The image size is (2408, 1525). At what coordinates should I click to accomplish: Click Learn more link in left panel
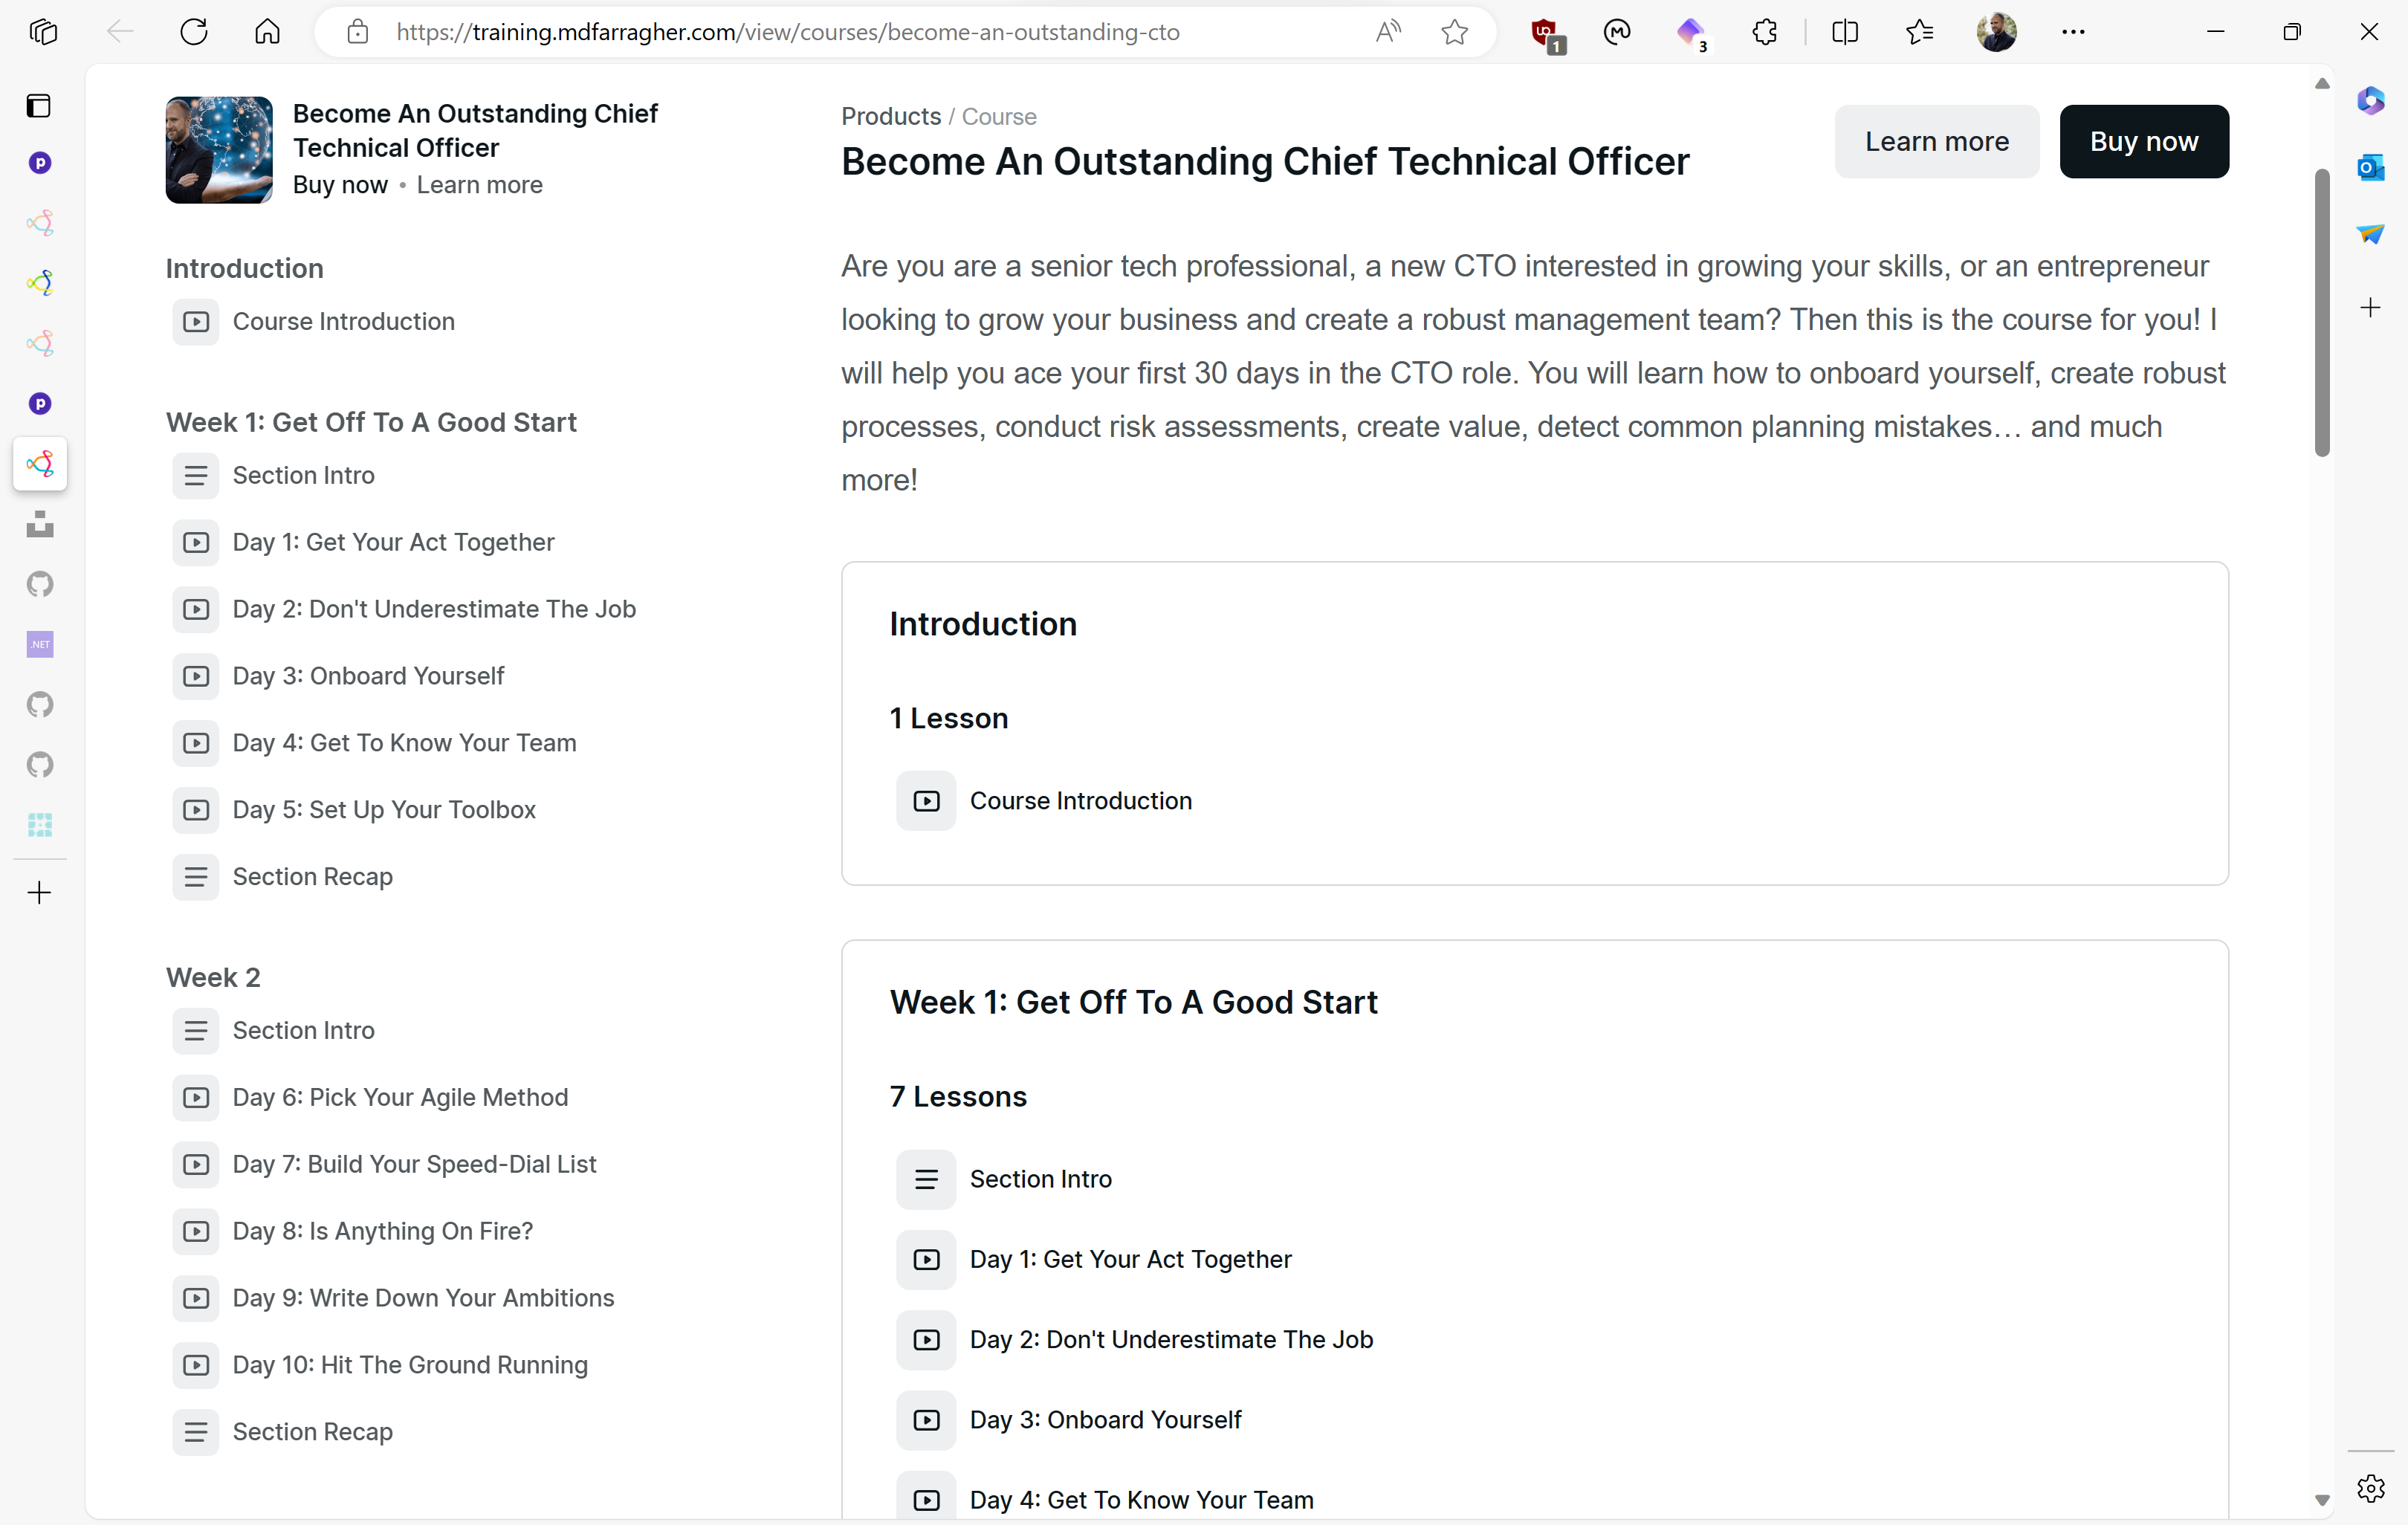tap(479, 185)
